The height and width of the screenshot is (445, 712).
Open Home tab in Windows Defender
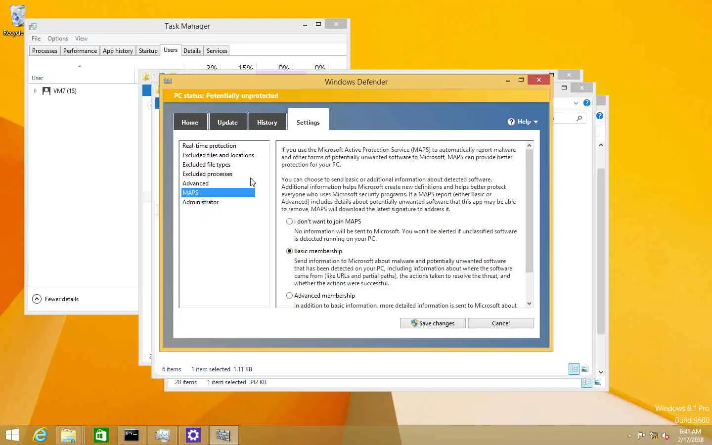coord(190,122)
